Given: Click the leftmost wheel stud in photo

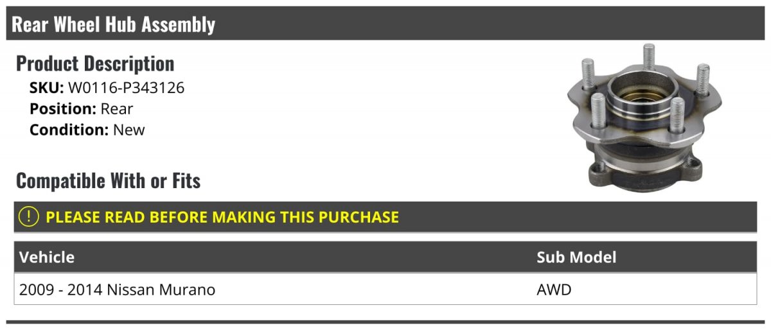Looking at the screenshot, I should click(587, 73).
